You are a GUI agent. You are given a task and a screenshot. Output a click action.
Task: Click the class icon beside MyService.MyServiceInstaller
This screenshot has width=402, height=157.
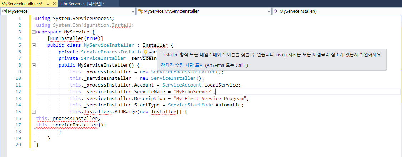pos(140,11)
